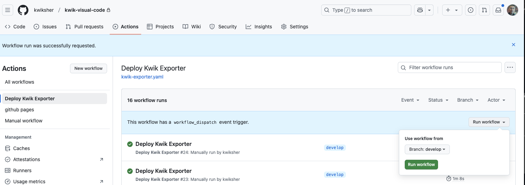
Task: Click develop branch label on run #23
Action: click(335, 175)
